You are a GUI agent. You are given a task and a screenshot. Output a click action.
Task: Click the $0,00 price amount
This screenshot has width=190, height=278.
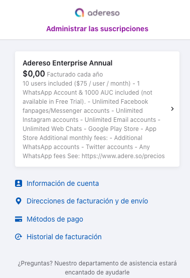34,74
